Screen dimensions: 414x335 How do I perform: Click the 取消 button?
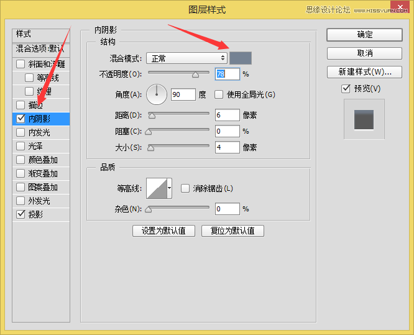(x=364, y=53)
